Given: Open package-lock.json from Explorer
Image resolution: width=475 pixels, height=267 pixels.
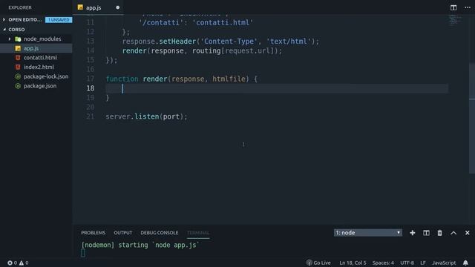Looking at the screenshot, I should point(46,76).
